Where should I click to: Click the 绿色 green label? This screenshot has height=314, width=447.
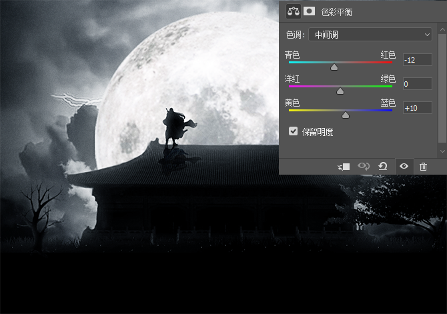click(388, 79)
